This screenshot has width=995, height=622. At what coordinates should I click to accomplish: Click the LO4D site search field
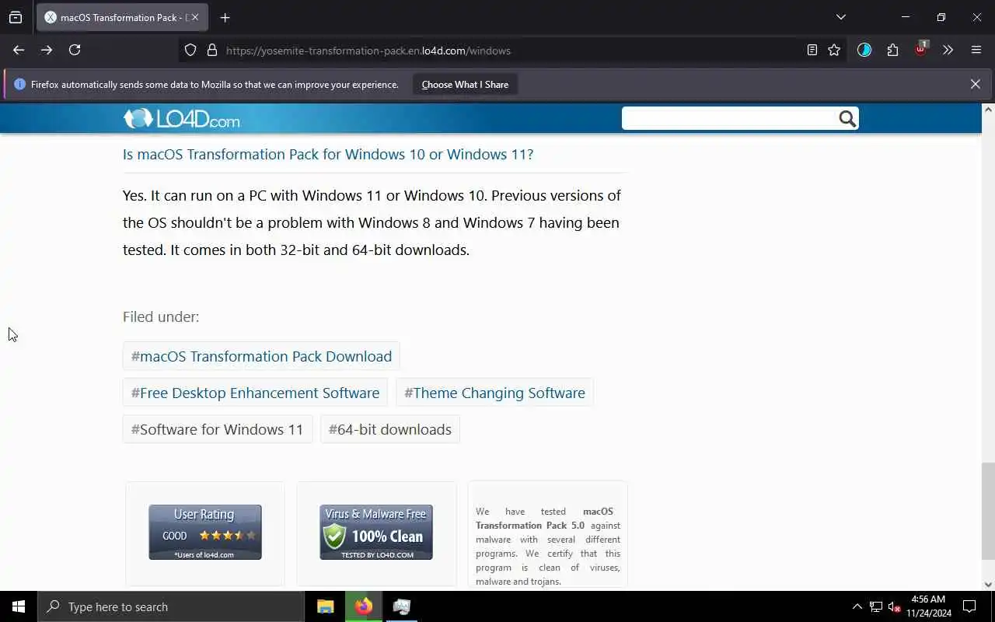pos(729,118)
